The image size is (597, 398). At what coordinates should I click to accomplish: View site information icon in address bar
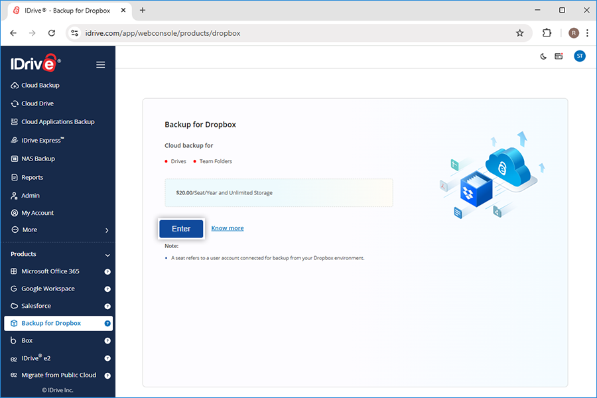click(x=75, y=33)
